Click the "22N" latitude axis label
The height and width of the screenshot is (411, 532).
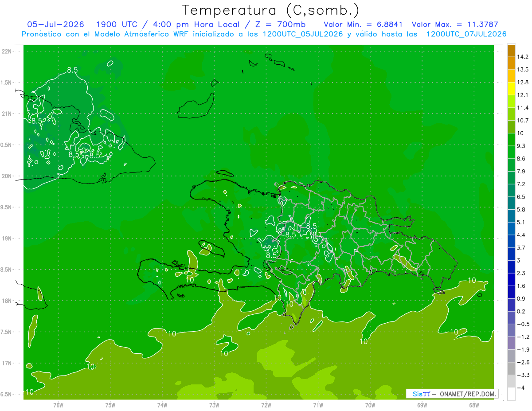pyautogui.click(x=7, y=51)
